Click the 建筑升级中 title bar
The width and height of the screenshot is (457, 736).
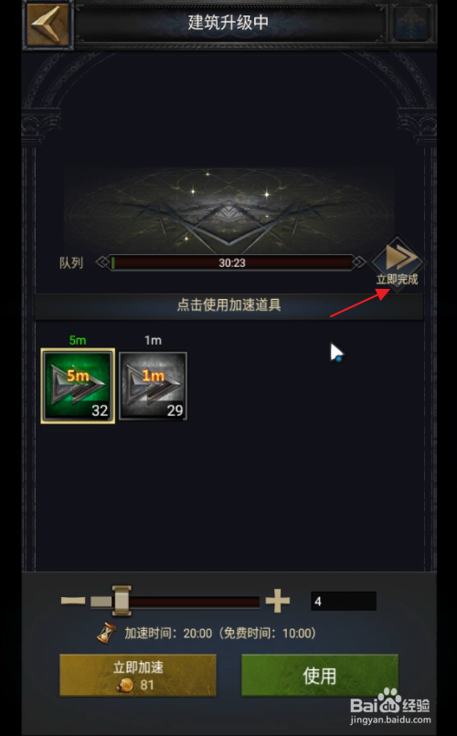click(x=229, y=23)
